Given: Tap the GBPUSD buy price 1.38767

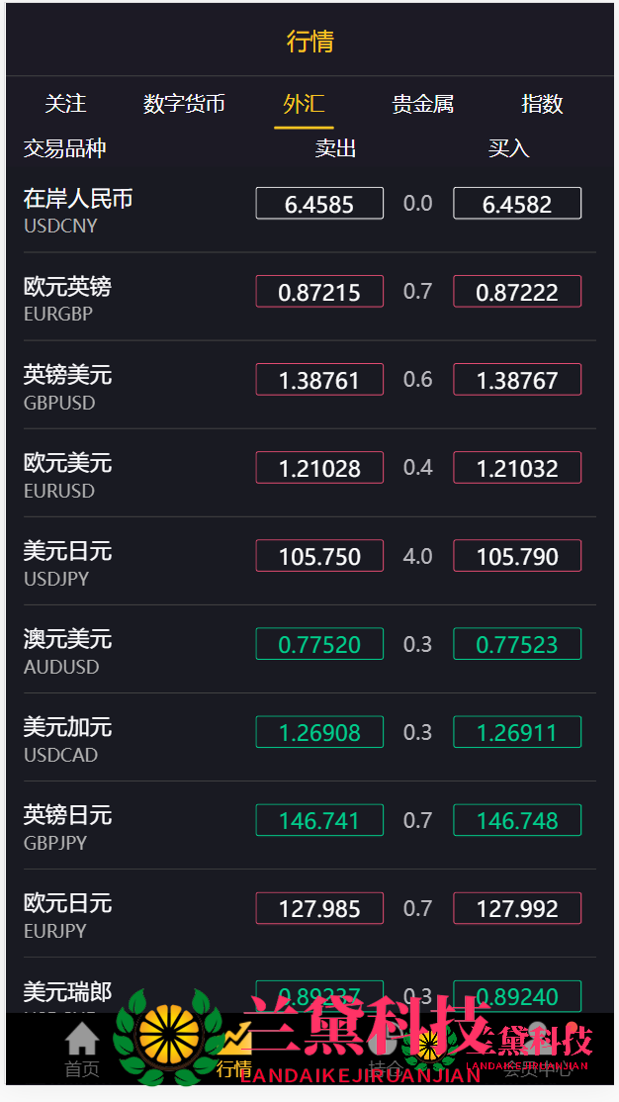Looking at the screenshot, I should tap(517, 380).
